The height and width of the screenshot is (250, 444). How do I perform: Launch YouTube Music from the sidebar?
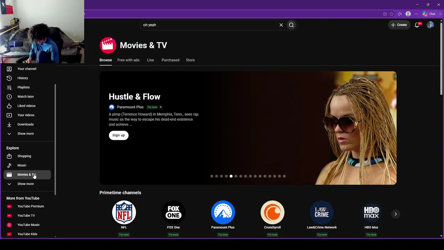pyautogui.click(x=27, y=225)
